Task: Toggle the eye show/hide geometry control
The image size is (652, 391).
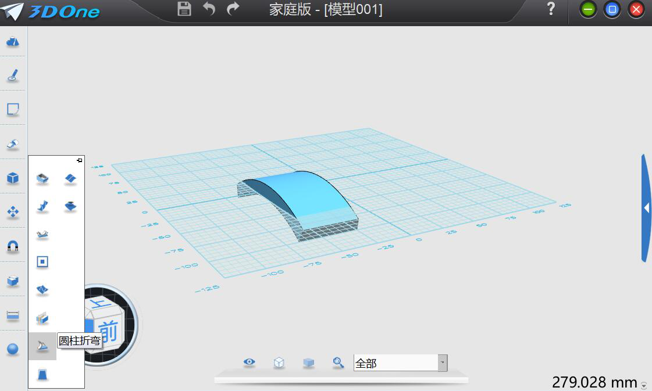Action: tap(250, 362)
